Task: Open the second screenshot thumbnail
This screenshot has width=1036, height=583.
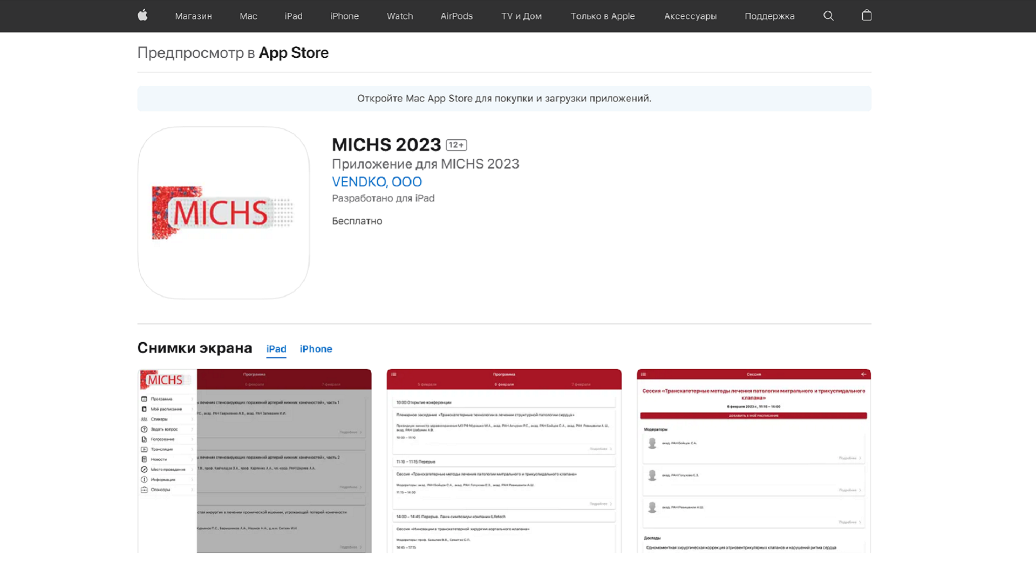Action: [x=504, y=460]
